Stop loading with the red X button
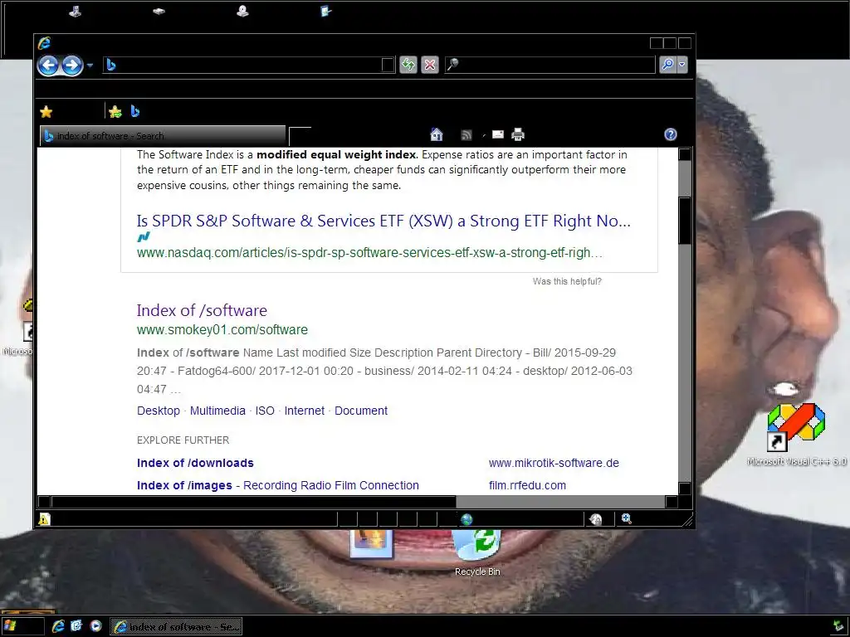The width and height of the screenshot is (850, 637). 430,65
